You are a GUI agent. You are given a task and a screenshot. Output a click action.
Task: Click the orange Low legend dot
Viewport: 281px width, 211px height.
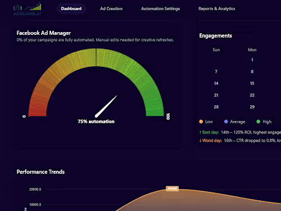coord(201,122)
